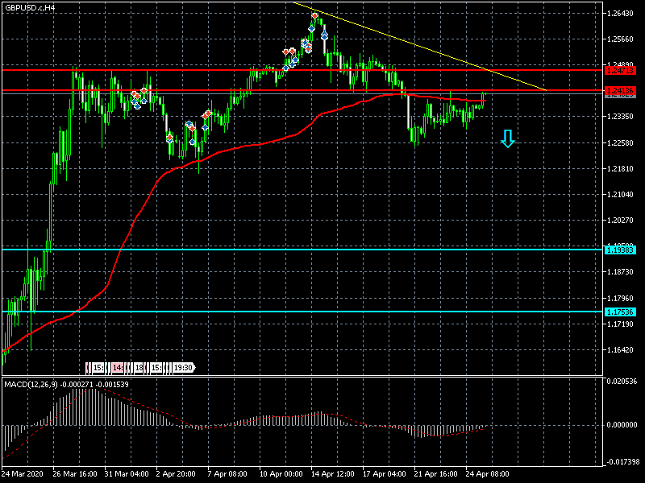This screenshot has height=483, width=645.
Task: Click the red sell arrow at the chart peak
Action: pos(314,16)
